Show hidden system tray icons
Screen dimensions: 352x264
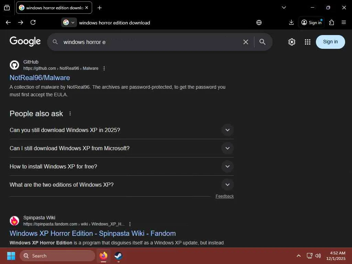299,256
